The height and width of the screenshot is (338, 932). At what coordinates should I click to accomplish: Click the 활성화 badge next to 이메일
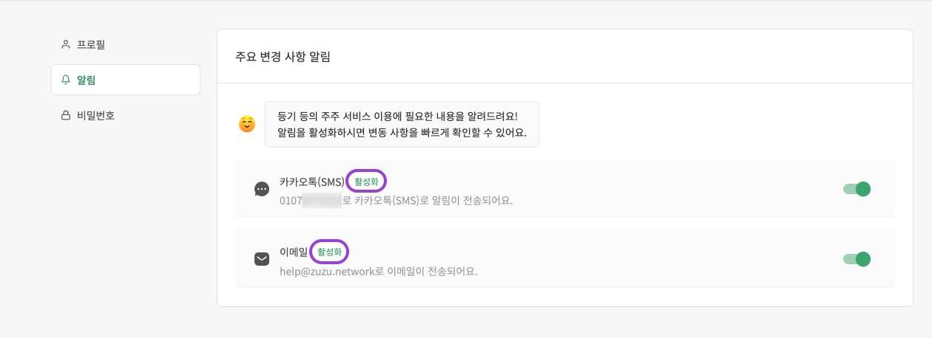pyautogui.click(x=329, y=252)
